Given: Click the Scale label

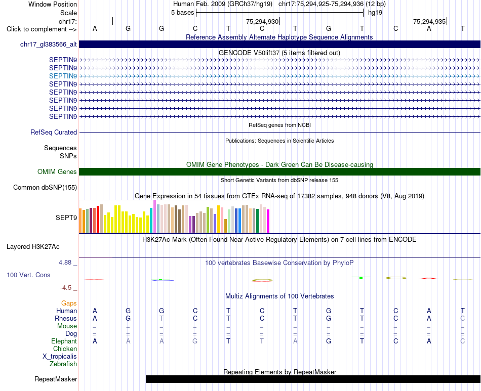Looking at the screenshot, I should [x=68, y=13].
